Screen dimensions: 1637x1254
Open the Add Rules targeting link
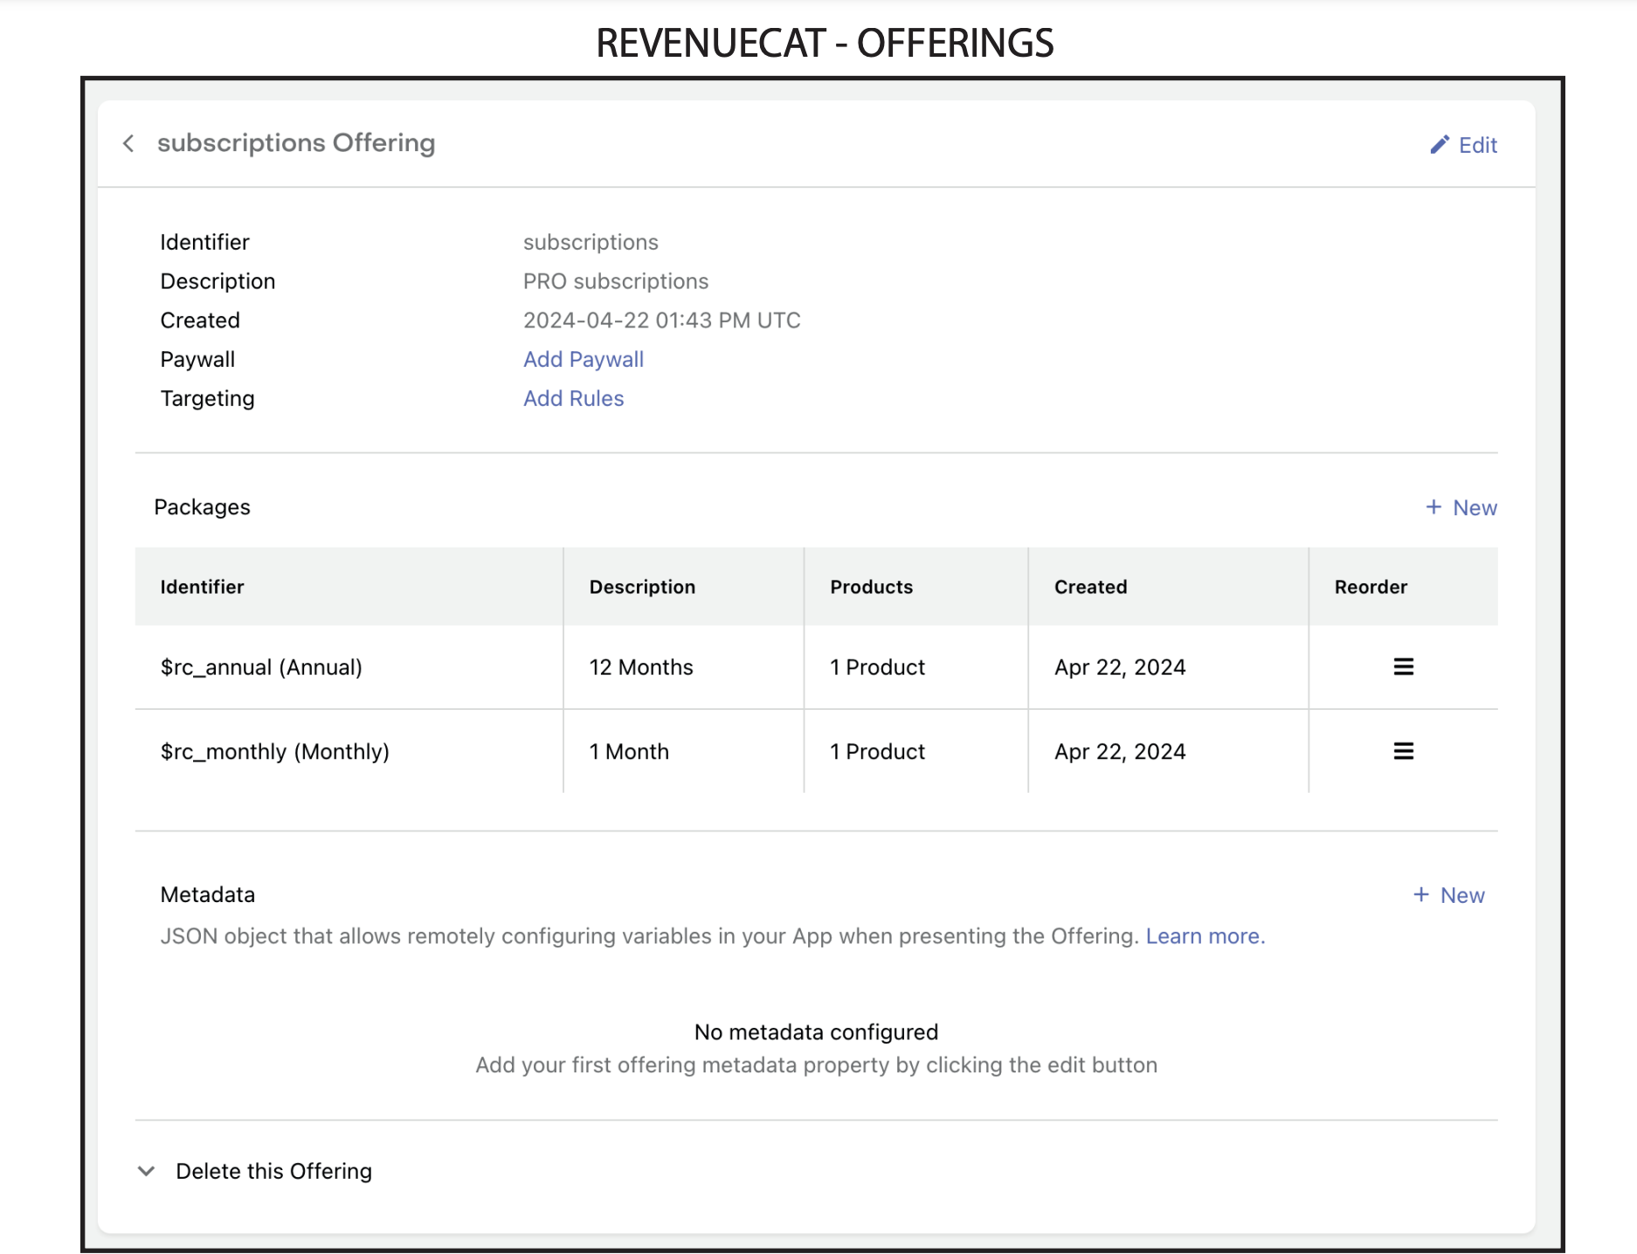[574, 399]
